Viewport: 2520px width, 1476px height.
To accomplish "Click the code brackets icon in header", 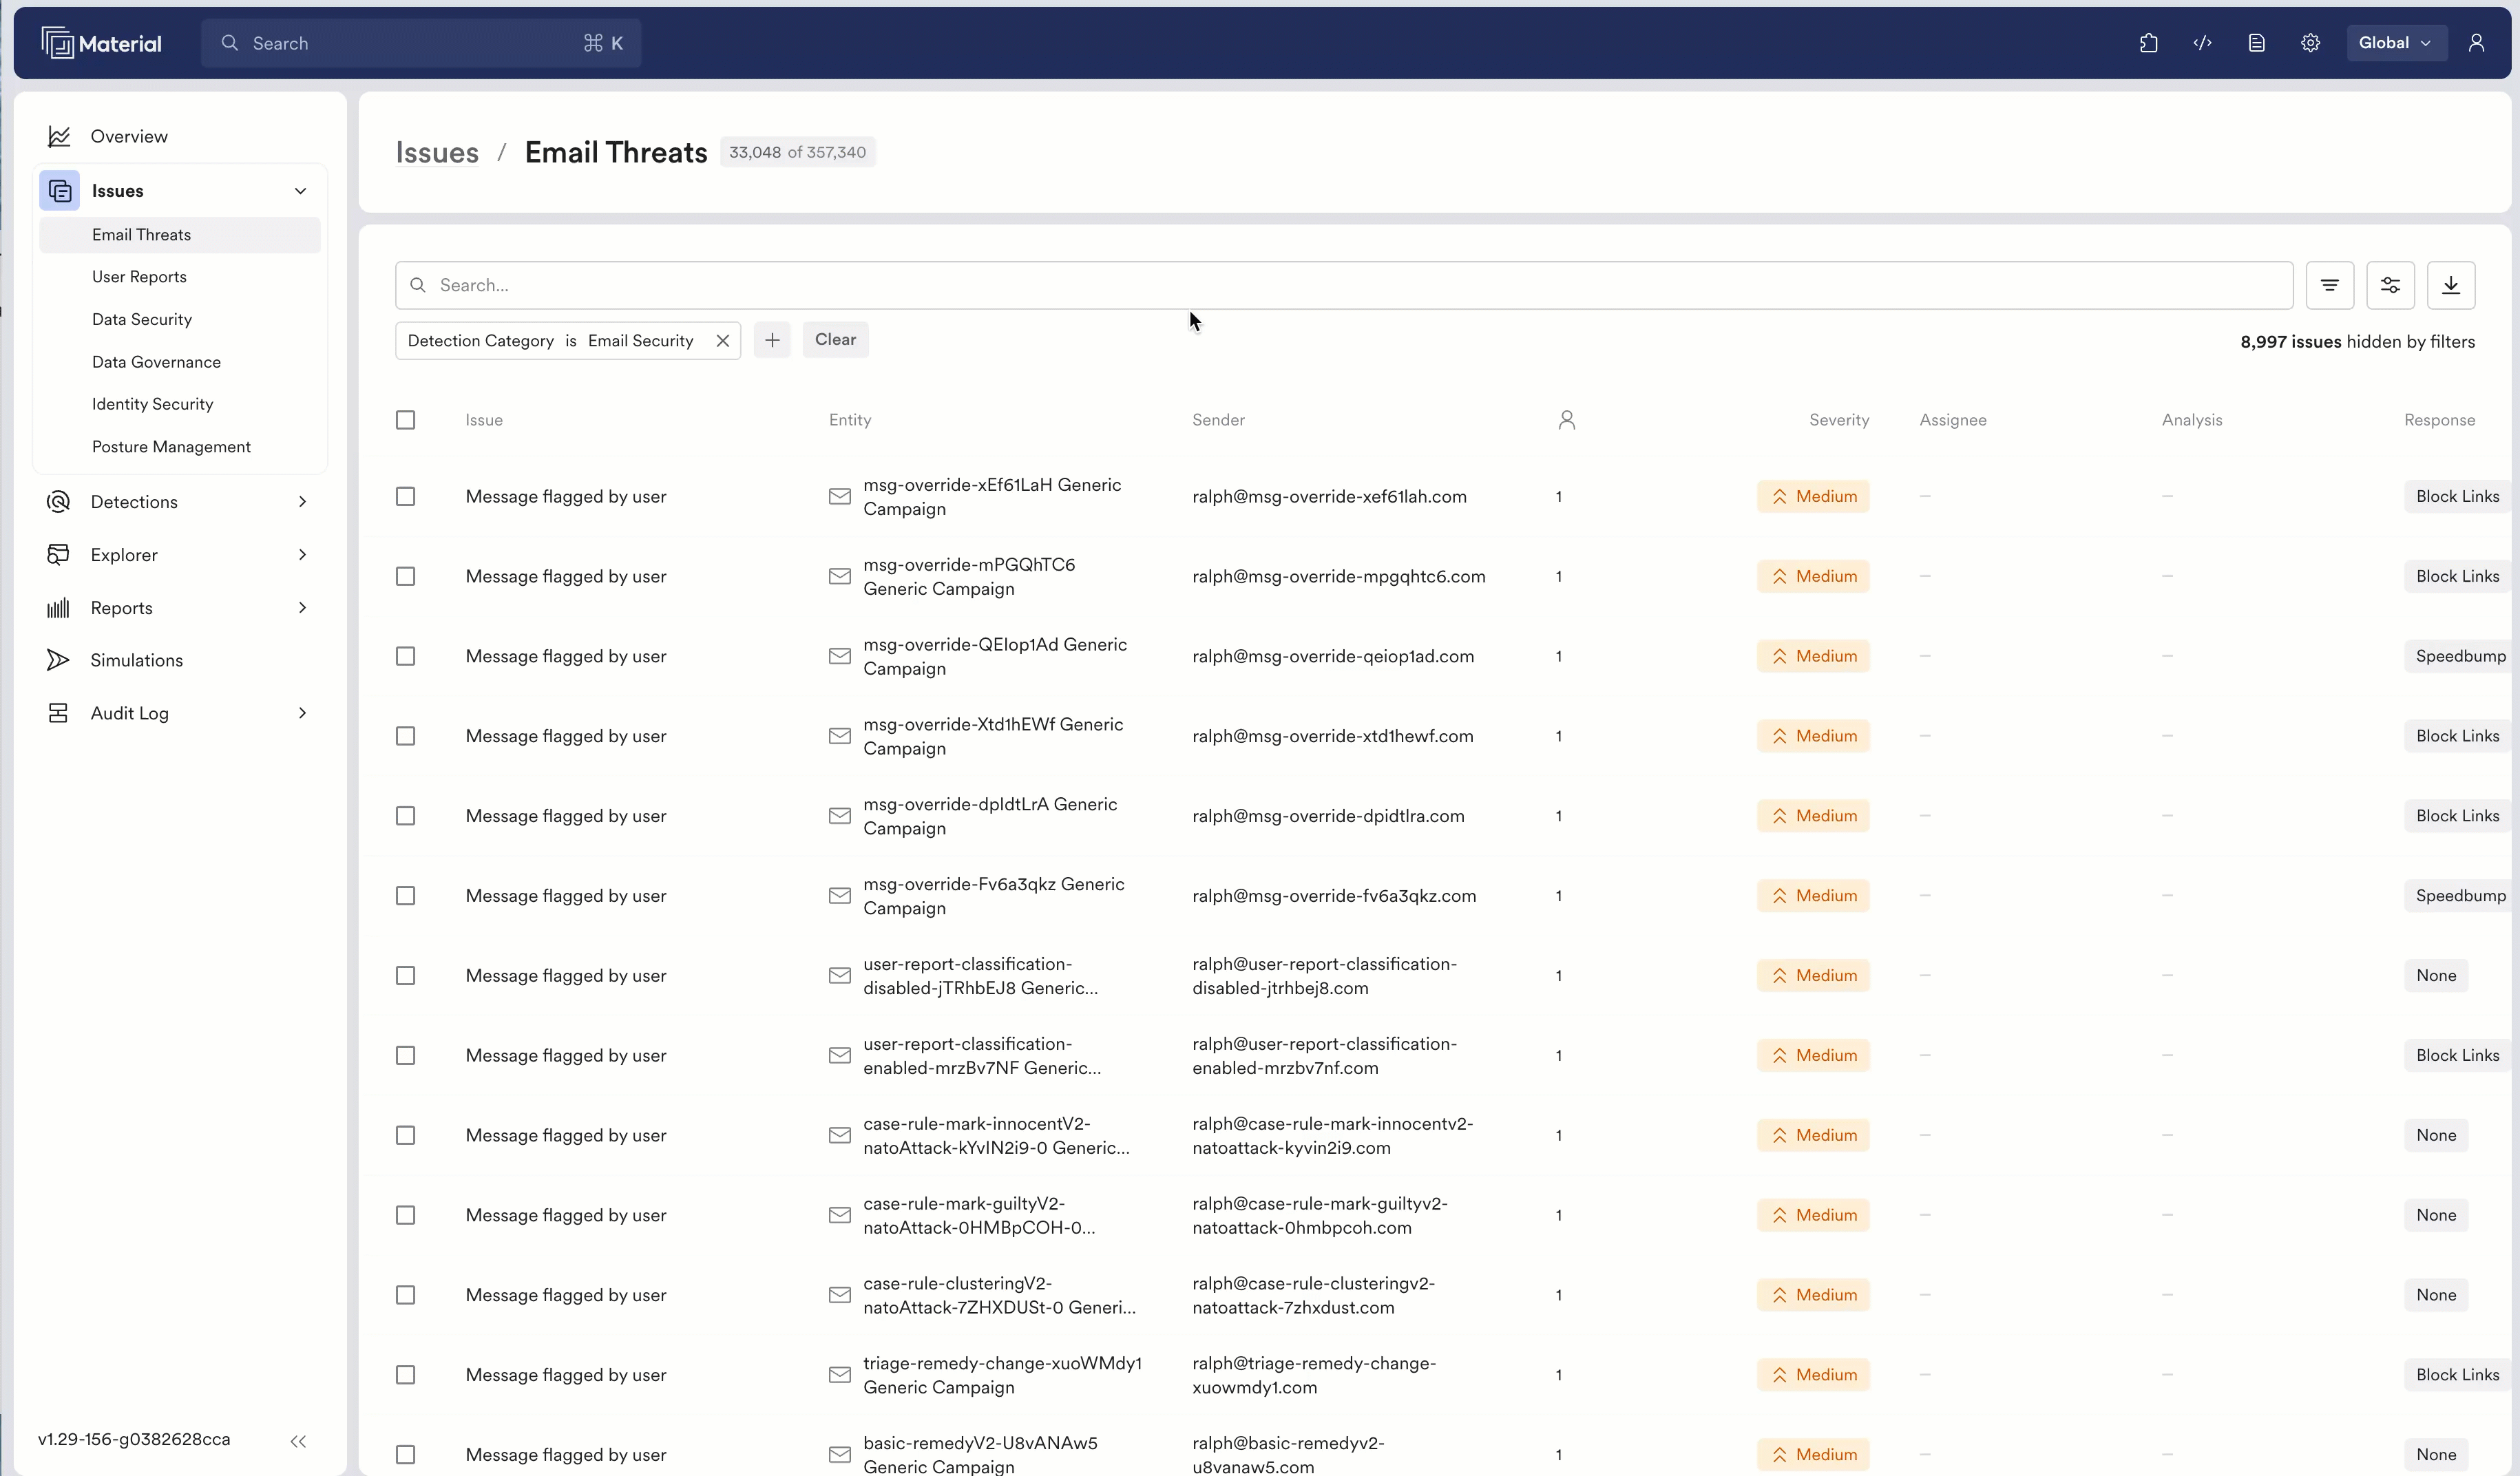I will click(x=2202, y=43).
